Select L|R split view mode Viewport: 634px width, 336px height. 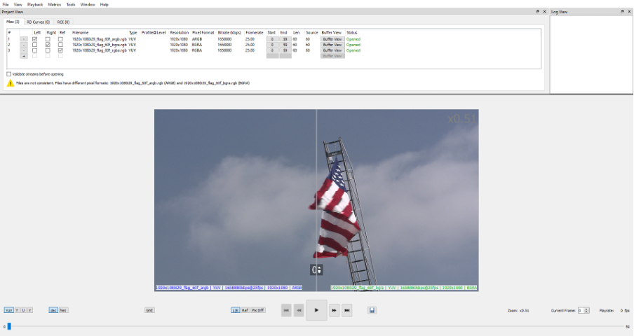coord(236,310)
